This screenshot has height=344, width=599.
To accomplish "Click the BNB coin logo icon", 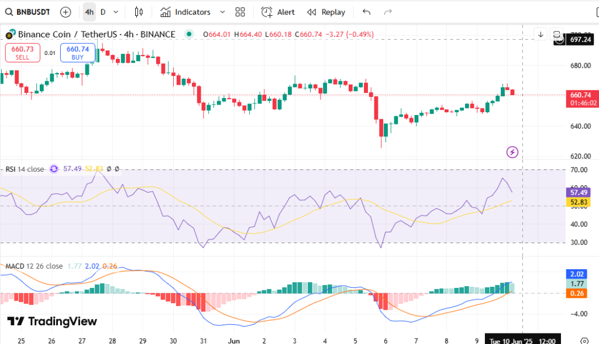I will (x=11, y=34).
